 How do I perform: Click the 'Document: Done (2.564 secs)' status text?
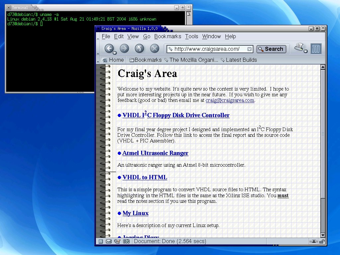point(170,241)
